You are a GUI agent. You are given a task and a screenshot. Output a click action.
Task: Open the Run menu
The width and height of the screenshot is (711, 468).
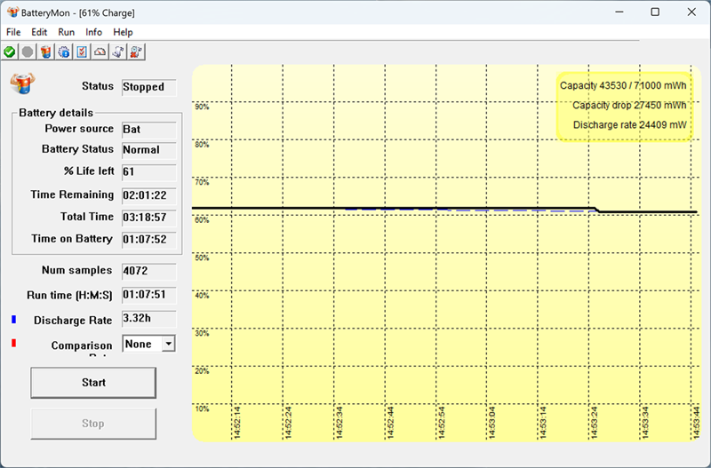tap(66, 32)
